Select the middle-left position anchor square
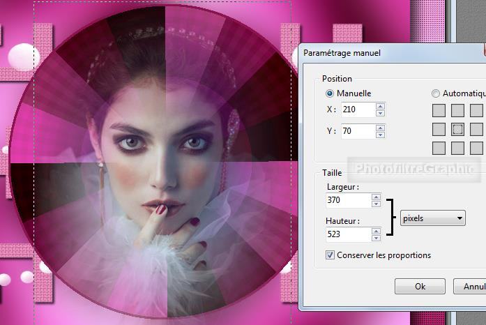 [x=439, y=129]
